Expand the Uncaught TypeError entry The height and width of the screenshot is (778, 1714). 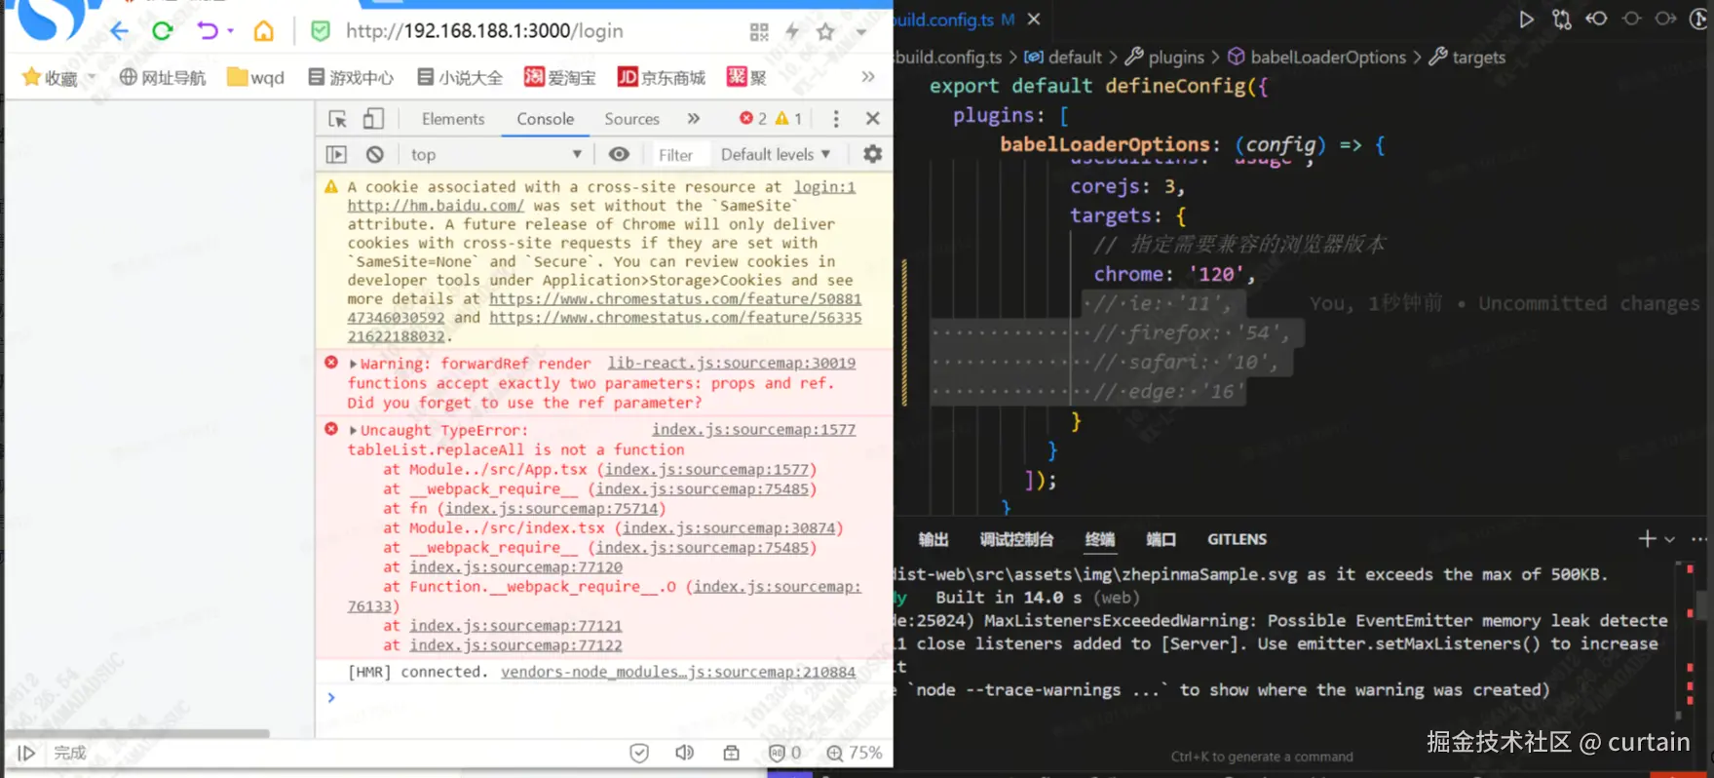(x=353, y=430)
